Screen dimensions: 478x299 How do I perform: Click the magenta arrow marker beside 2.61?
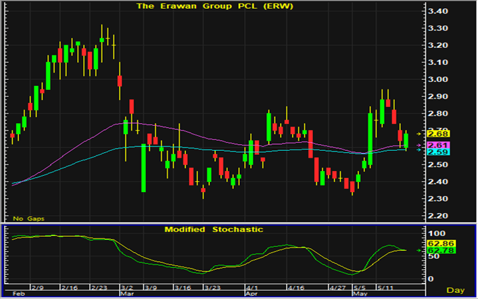pyautogui.click(x=419, y=145)
